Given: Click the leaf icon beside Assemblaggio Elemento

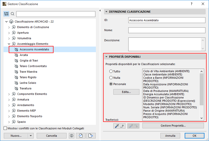Looking at the screenshot, I should click(x=14, y=44).
